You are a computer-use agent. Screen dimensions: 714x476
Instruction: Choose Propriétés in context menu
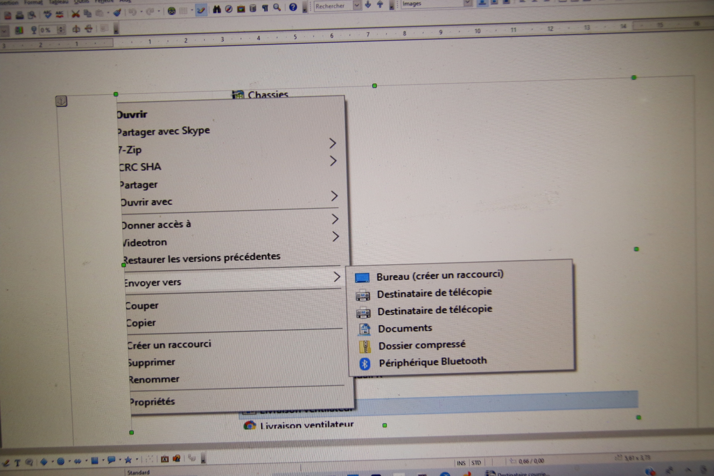tap(152, 402)
